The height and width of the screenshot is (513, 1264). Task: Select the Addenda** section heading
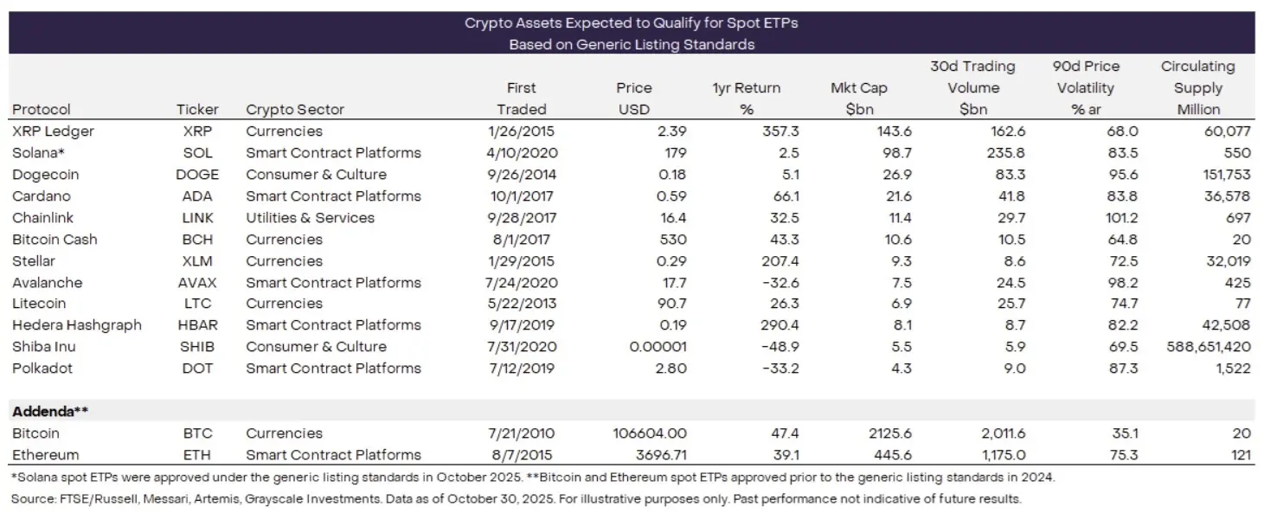48,412
